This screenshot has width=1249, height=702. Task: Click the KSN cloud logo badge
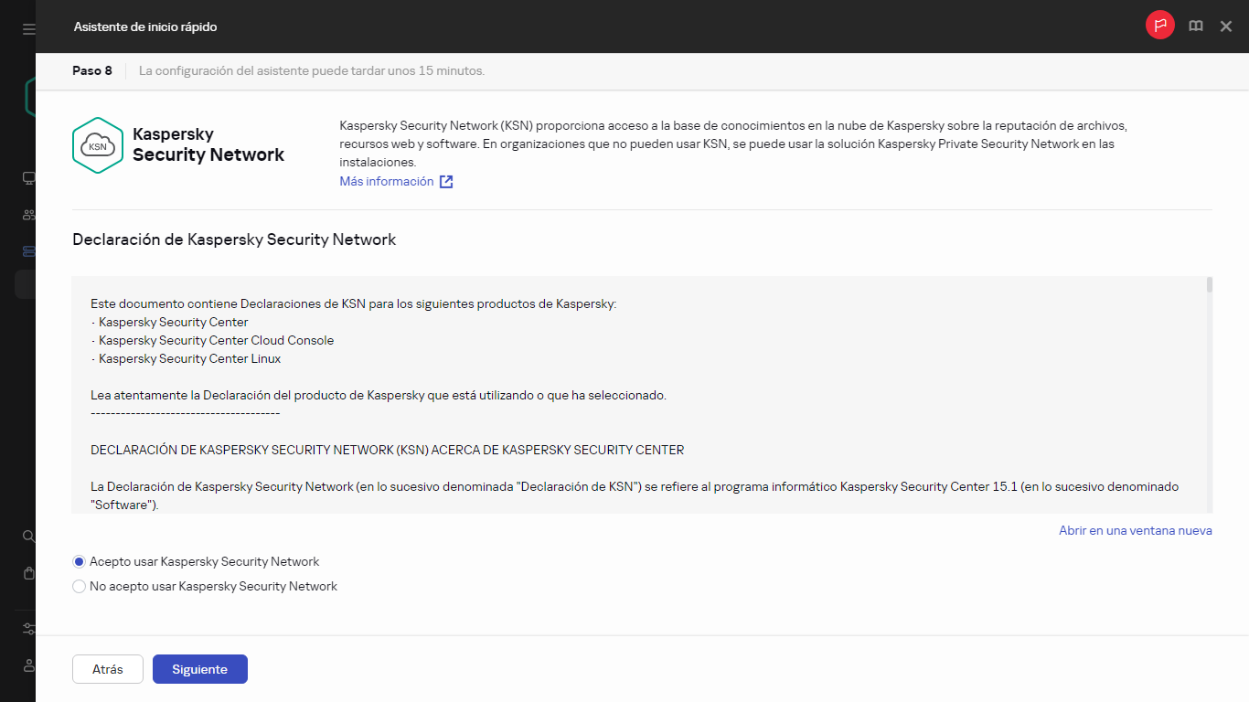[98, 144]
